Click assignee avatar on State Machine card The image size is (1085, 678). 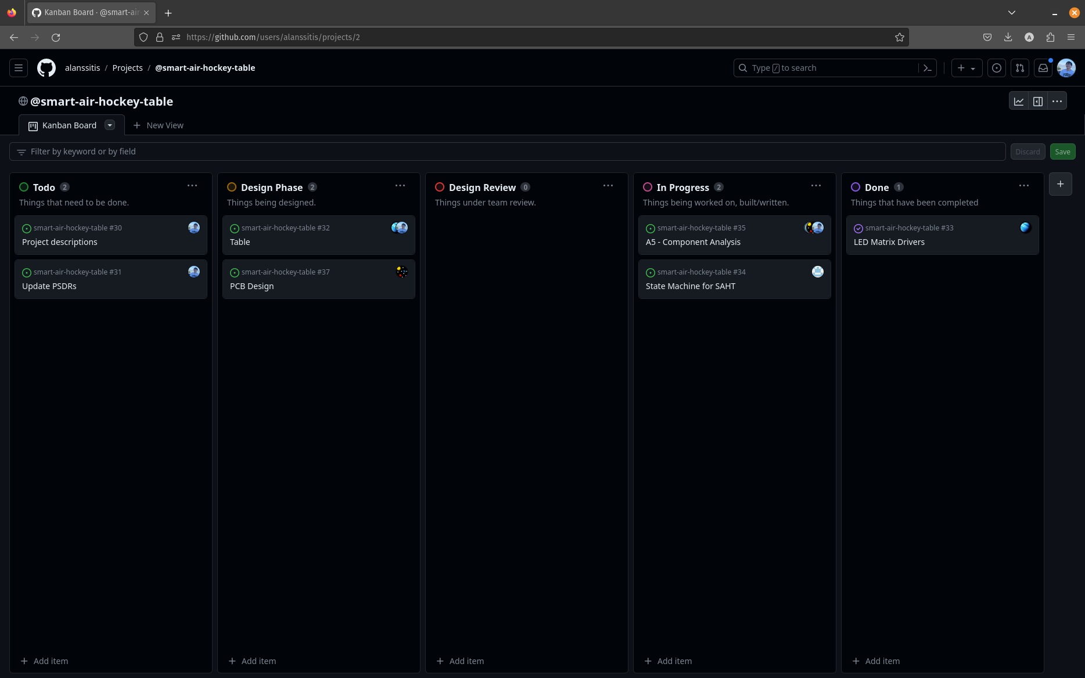[818, 272]
